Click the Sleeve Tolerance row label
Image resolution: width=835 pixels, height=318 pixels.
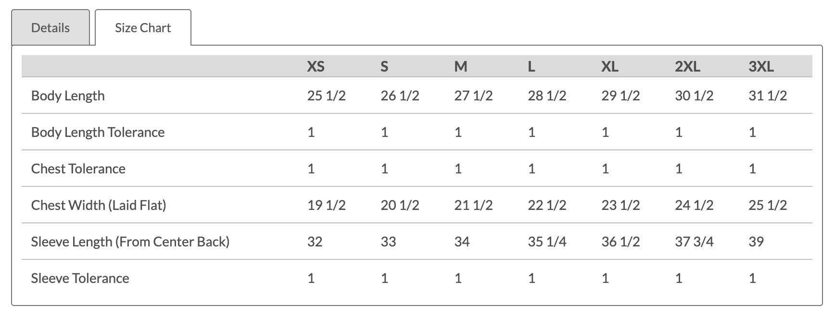pyautogui.click(x=80, y=278)
